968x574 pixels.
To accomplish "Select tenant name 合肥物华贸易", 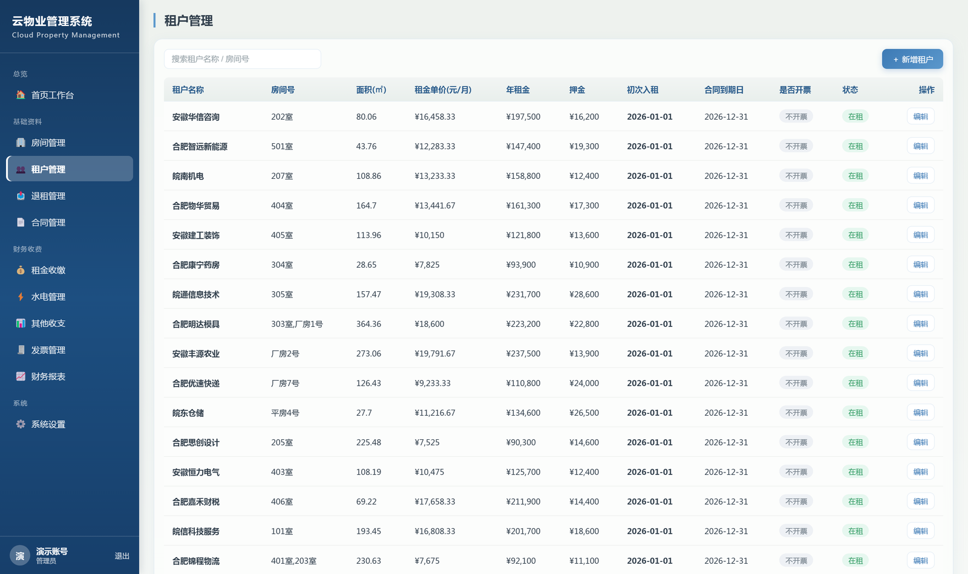I will pyautogui.click(x=196, y=205).
